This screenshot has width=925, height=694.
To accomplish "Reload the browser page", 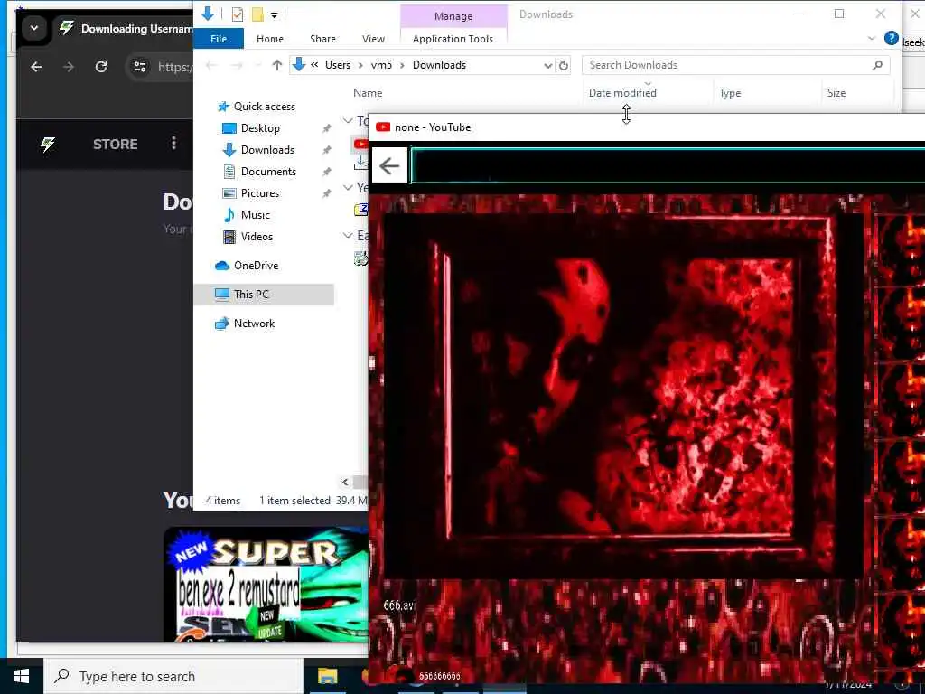I will pyautogui.click(x=101, y=67).
